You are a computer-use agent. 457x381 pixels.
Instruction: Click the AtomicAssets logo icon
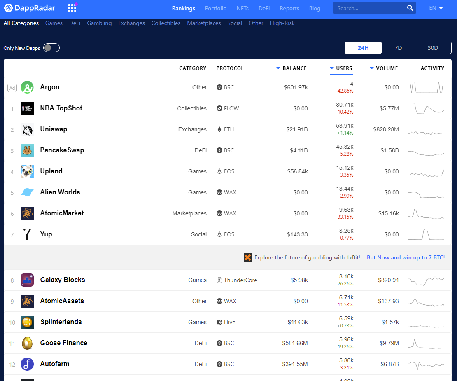(27, 301)
